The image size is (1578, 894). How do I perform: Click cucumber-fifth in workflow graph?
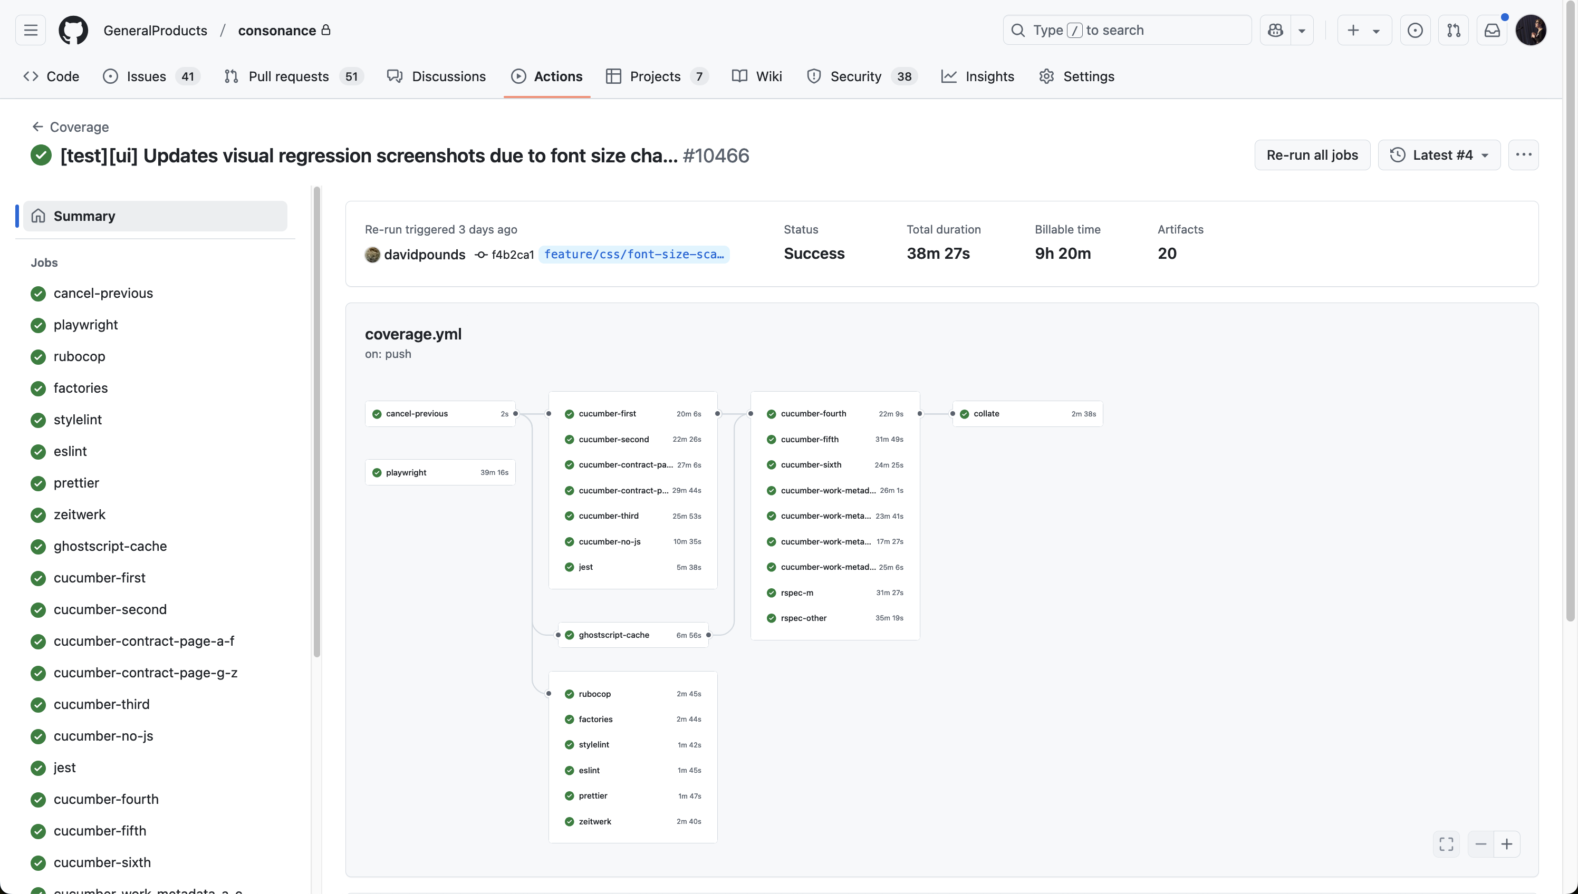tap(835, 440)
